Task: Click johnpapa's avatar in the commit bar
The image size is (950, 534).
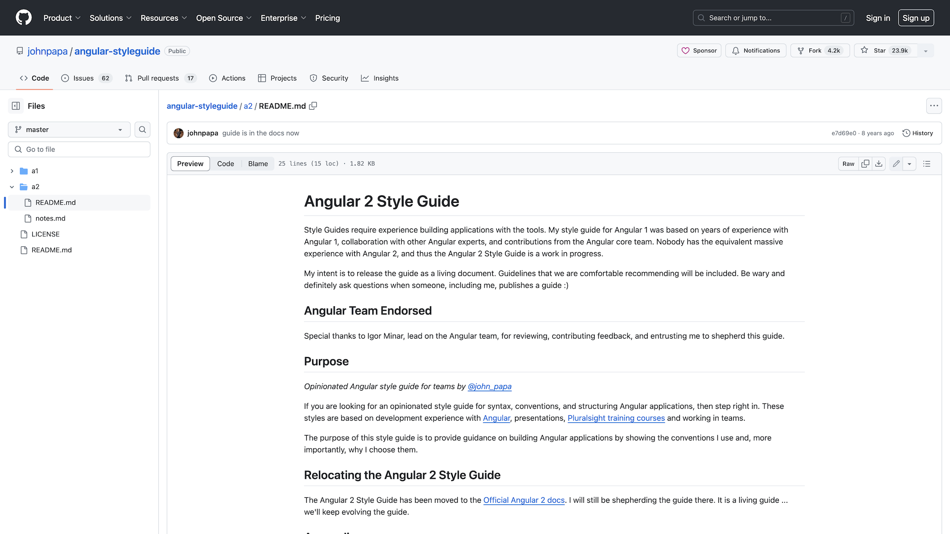Action: tap(179, 133)
